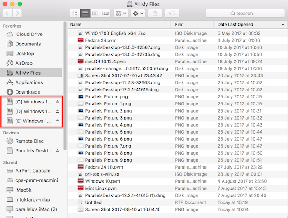
Task: Open cpa-pmm-macmini shared computer
Action: click(31, 180)
